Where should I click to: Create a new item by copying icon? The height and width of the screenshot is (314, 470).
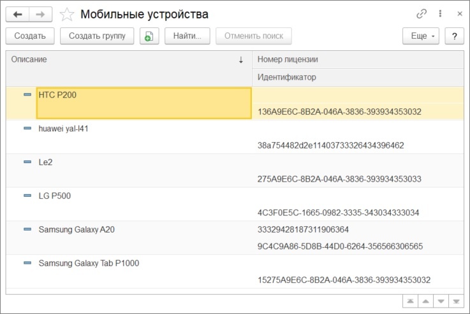tap(149, 36)
